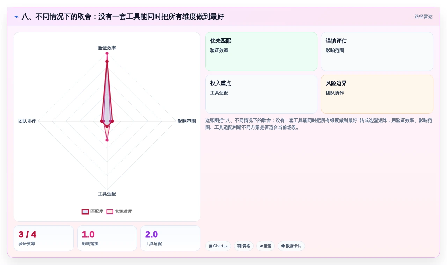The image size is (447, 265).
Task: Click 团队协作 text in the 风险边界 card
Action: (x=335, y=93)
